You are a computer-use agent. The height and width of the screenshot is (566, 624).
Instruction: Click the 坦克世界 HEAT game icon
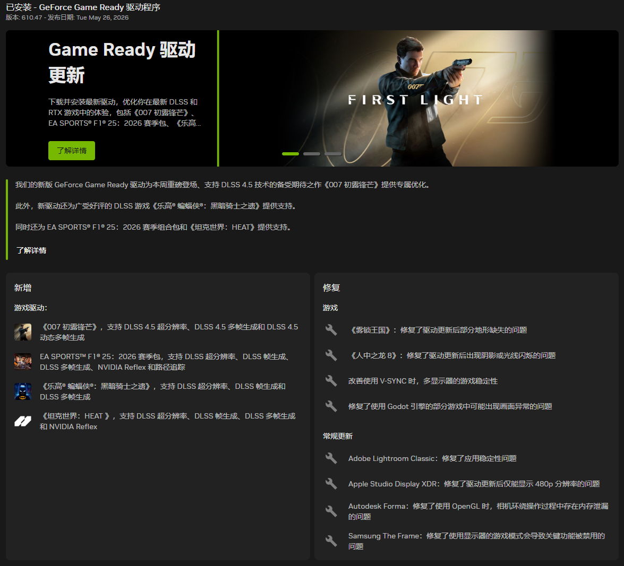(x=23, y=421)
